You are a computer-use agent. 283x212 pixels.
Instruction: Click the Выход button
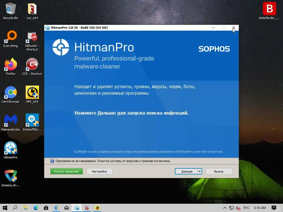click(219, 171)
